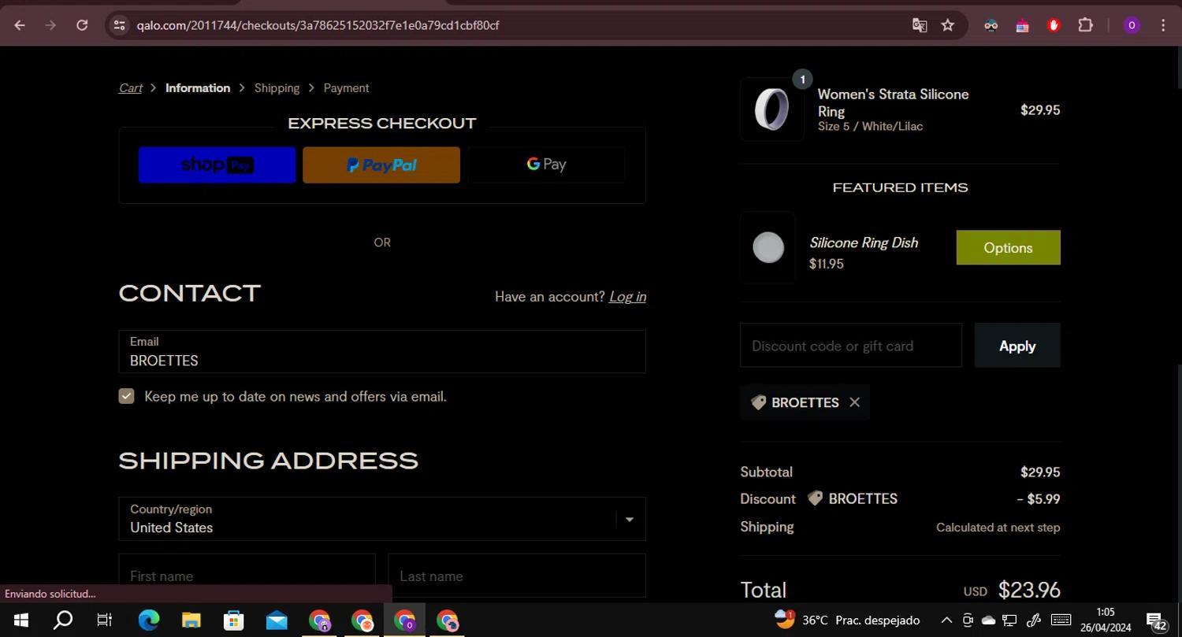Click the browser forward arrow

click(50, 25)
